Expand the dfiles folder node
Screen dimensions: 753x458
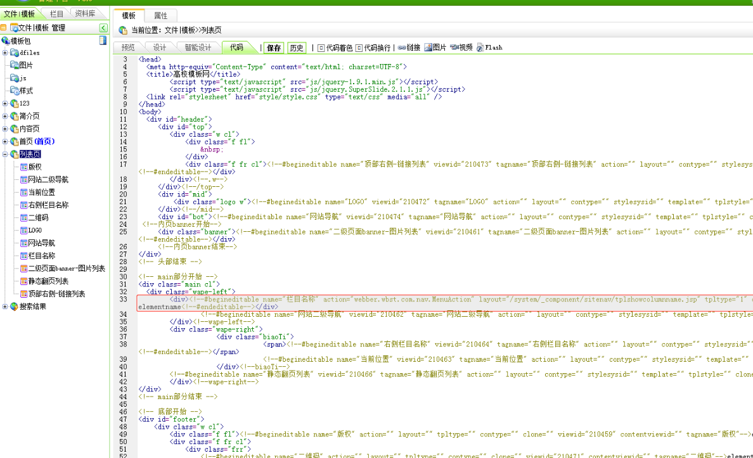(x=5, y=53)
